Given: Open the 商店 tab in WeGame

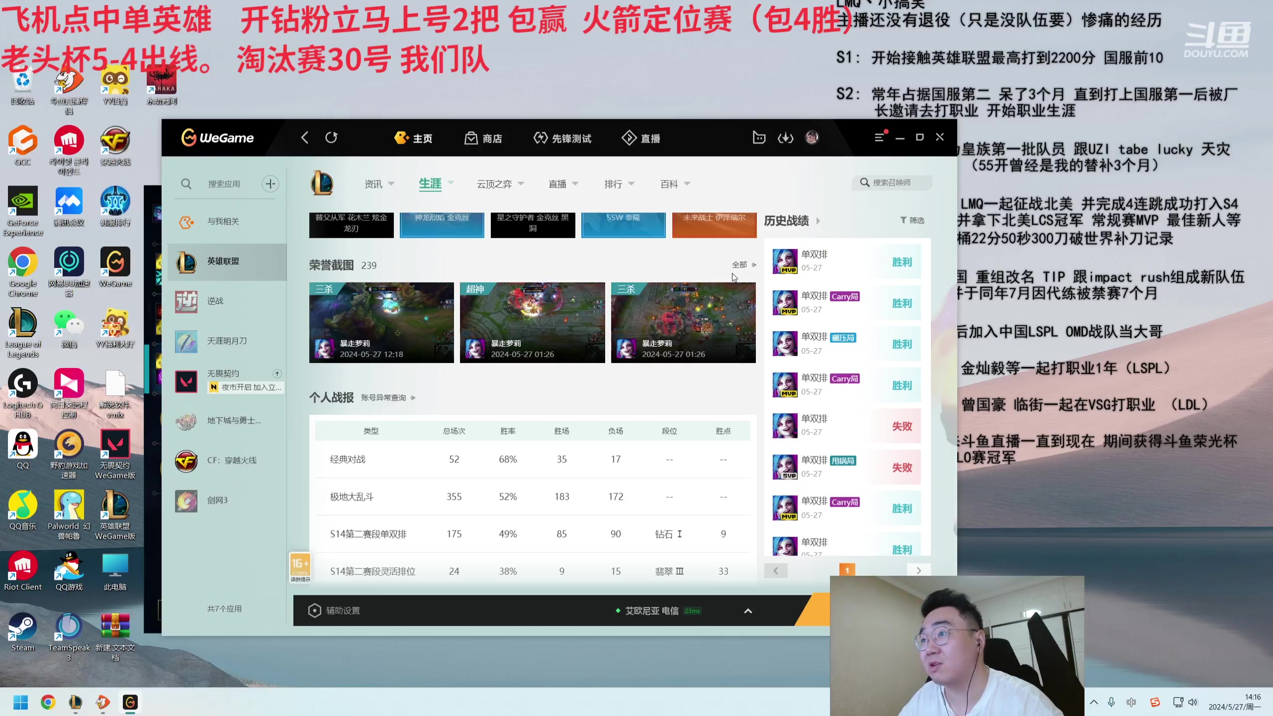Looking at the screenshot, I should [483, 138].
